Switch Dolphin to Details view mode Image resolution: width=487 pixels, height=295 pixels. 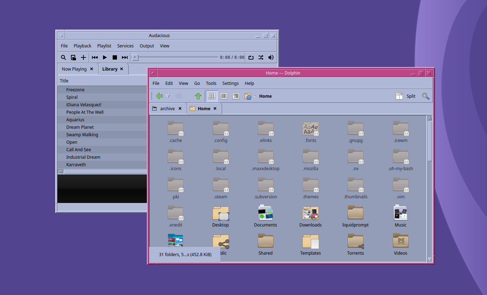tap(236, 96)
